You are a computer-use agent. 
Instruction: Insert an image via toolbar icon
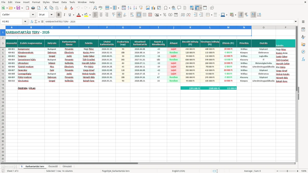click(x=148, y=8)
